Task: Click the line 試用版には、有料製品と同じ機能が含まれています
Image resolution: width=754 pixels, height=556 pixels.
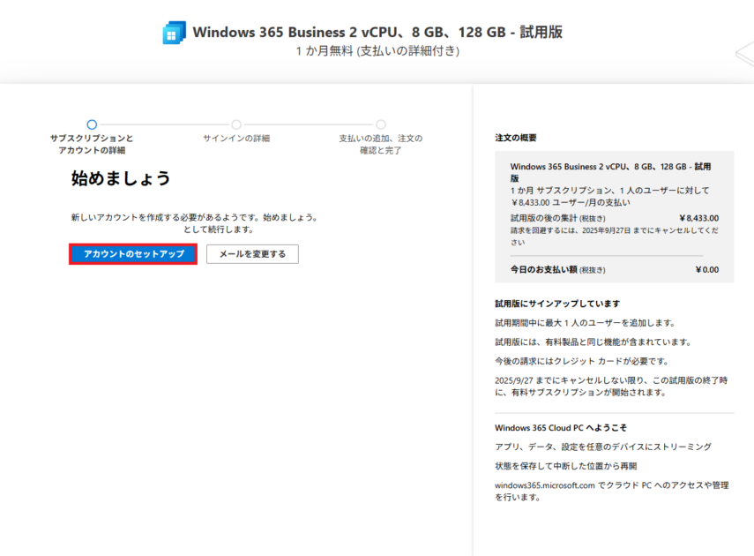Action: pos(594,342)
